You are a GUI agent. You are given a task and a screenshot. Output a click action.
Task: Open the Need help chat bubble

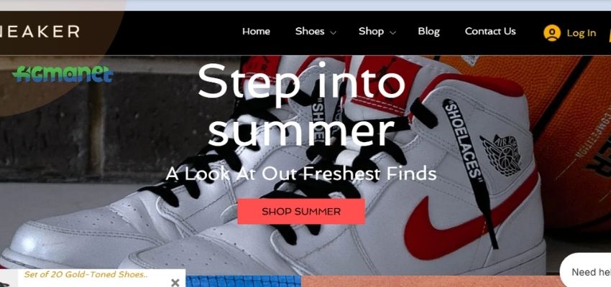585,270
